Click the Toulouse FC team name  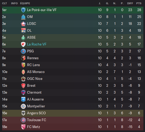click(x=37, y=120)
